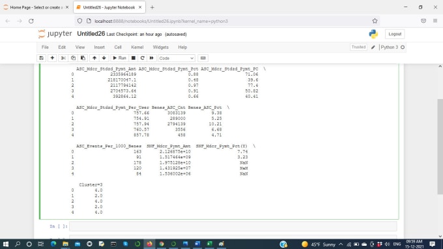Click the scrollbar up arrow
Viewport: 443px width, 249px height.
pos(440,66)
